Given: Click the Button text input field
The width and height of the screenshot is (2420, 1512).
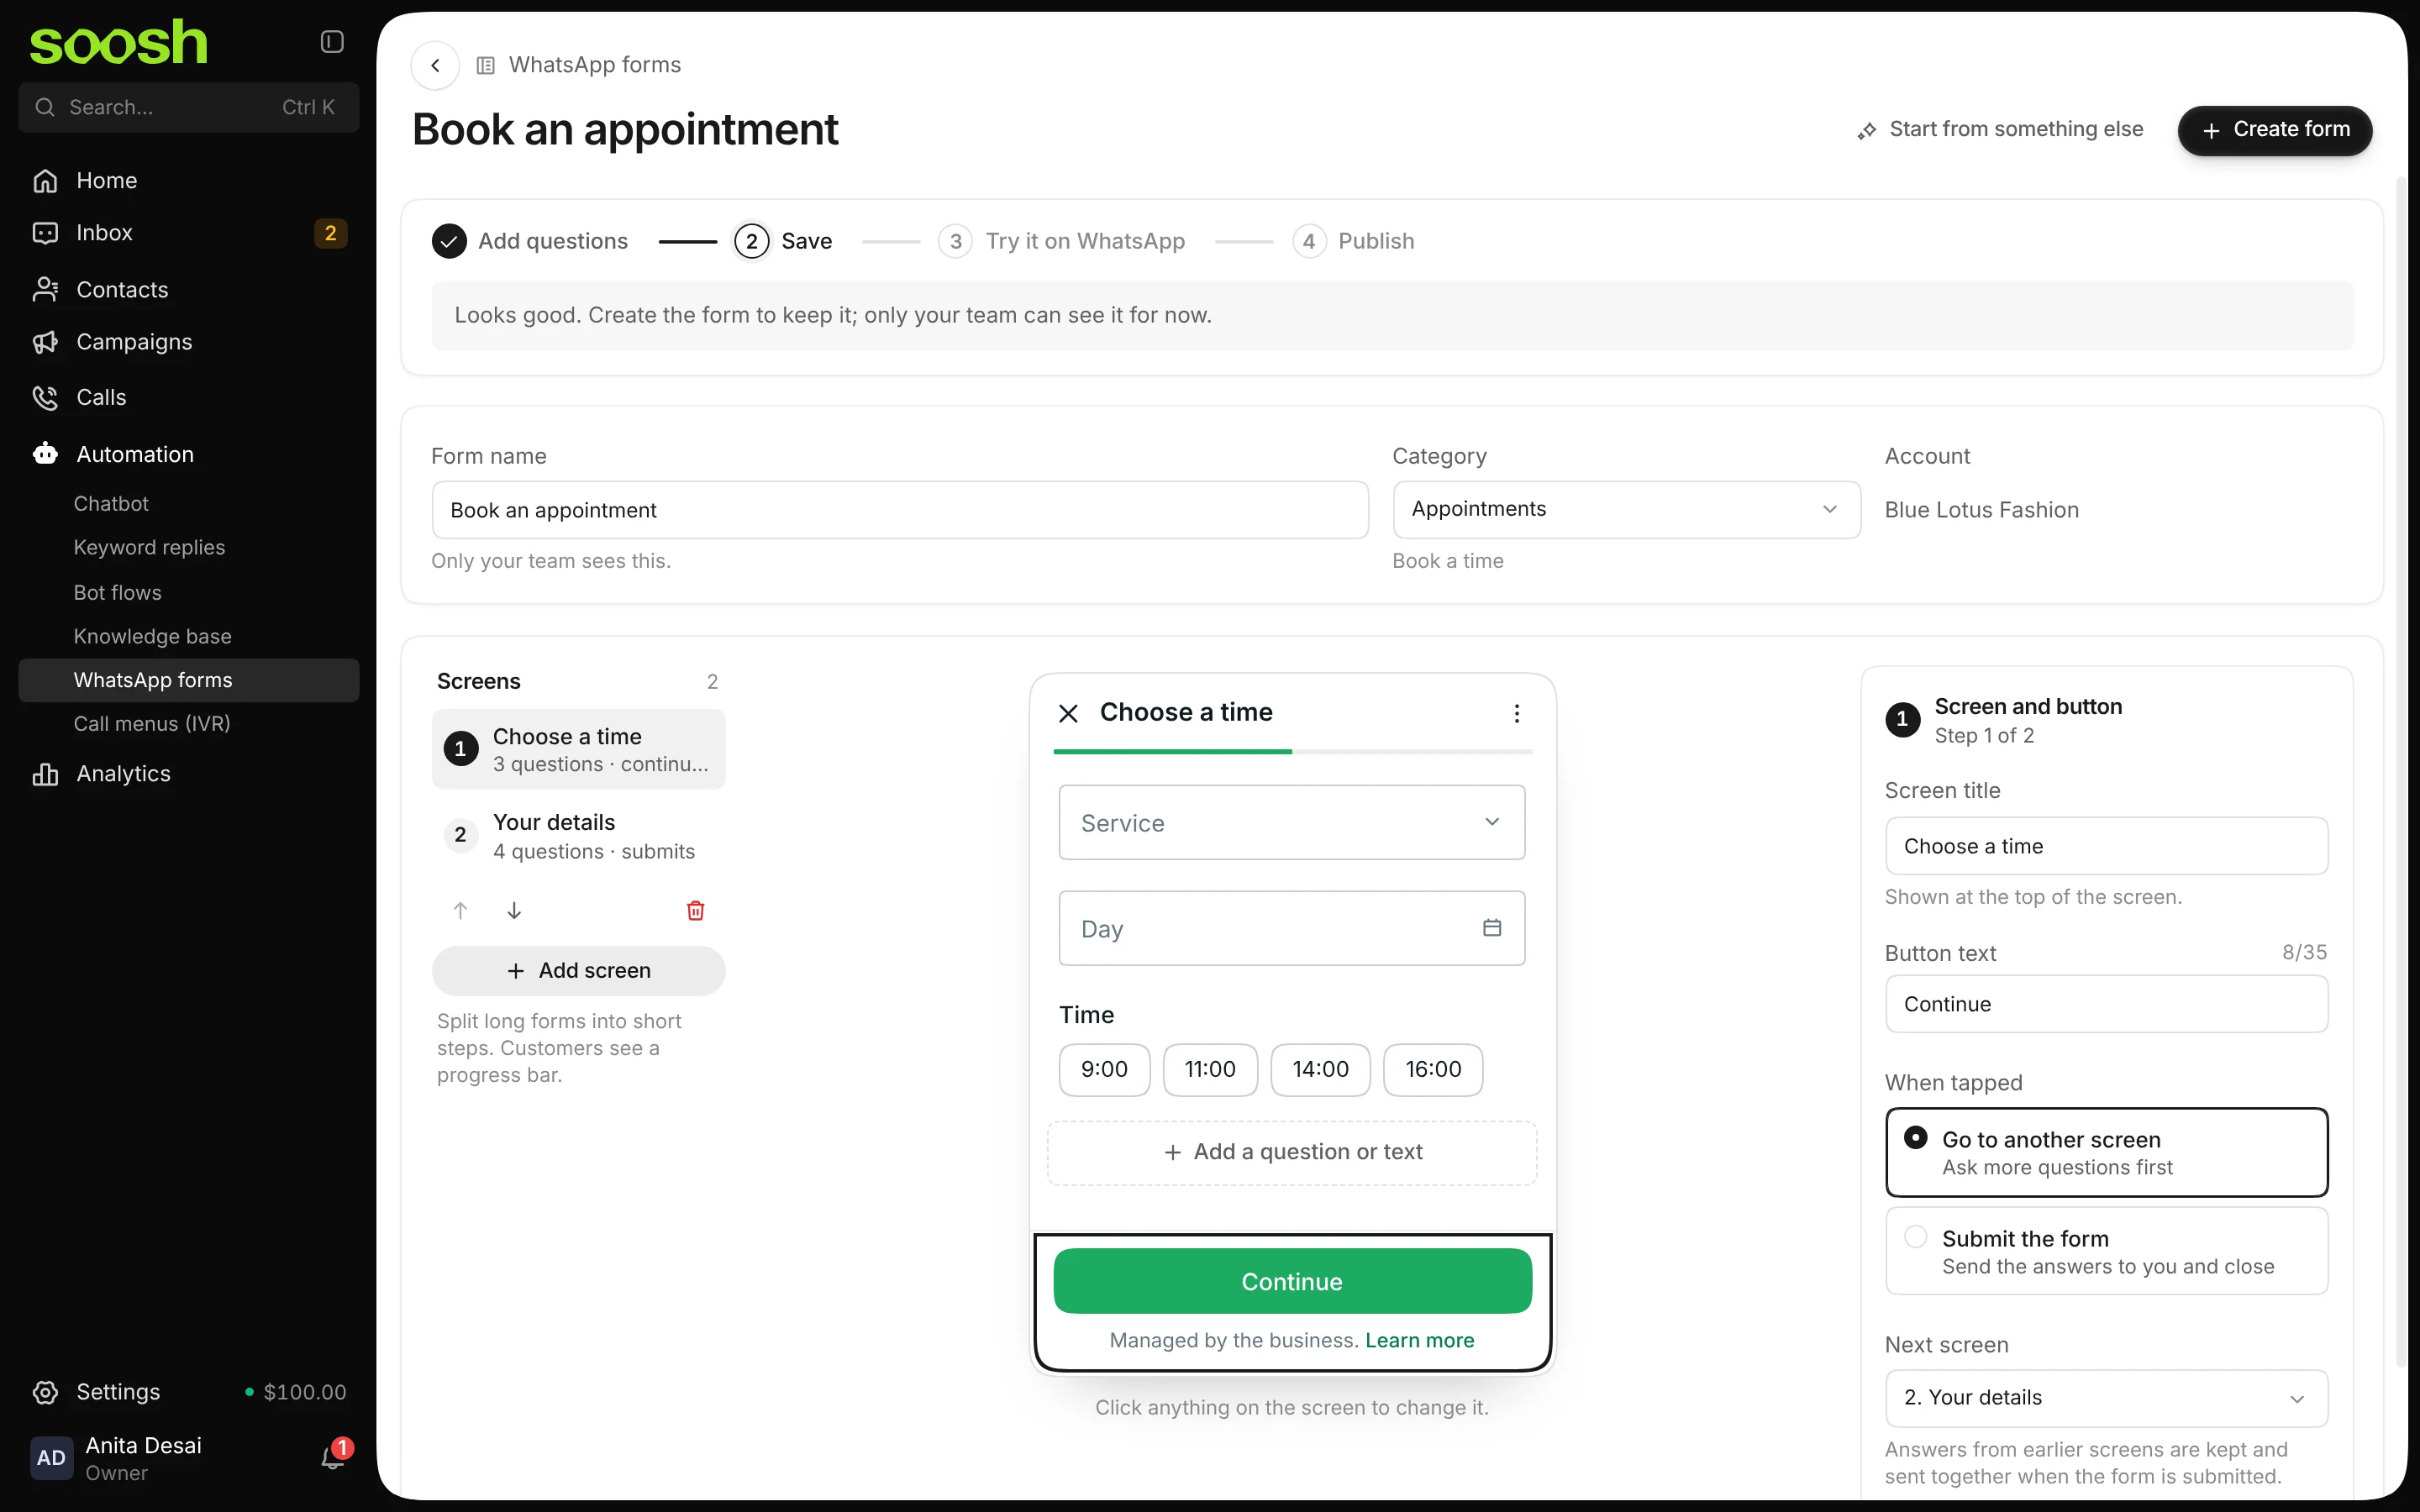Looking at the screenshot, I should [2106, 1004].
